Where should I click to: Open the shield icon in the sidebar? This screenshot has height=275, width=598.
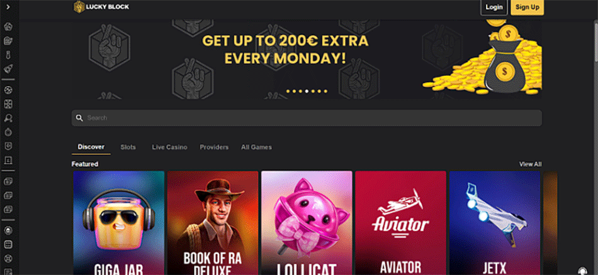(x=8, y=146)
